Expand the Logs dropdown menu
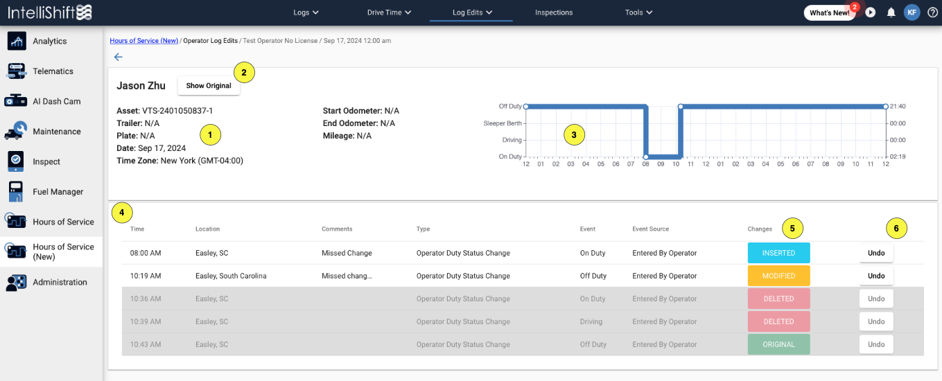The image size is (942, 381). pyautogui.click(x=306, y=12)
